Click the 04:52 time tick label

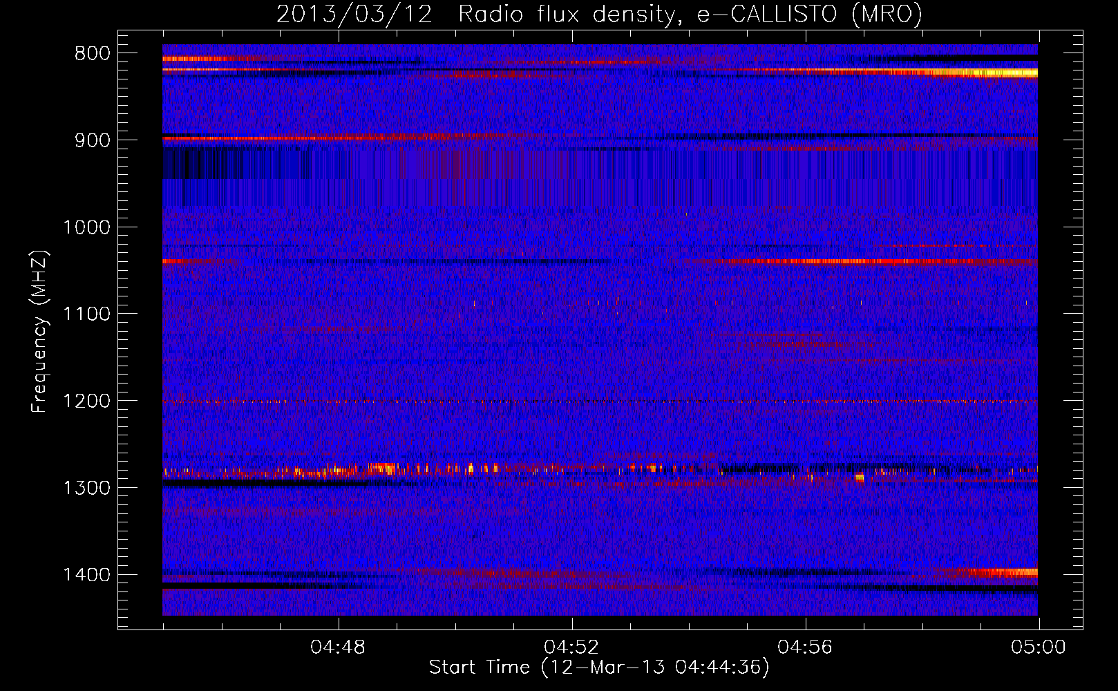pos(571,647)
